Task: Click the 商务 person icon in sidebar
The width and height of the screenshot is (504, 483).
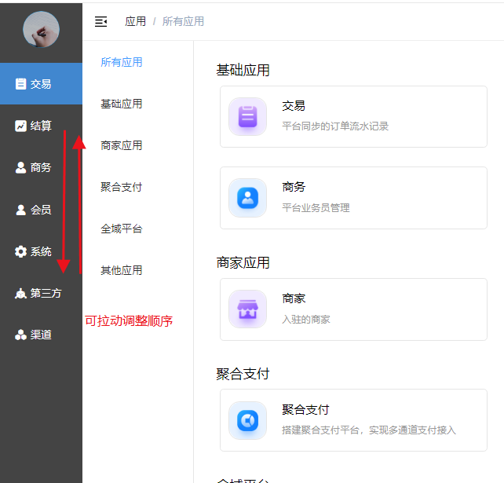Action: [x=20, y=167]
